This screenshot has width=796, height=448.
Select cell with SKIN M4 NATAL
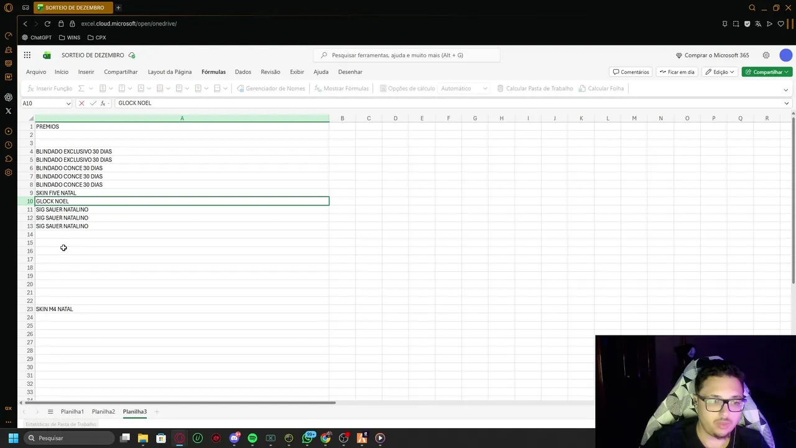pos(182,309)
